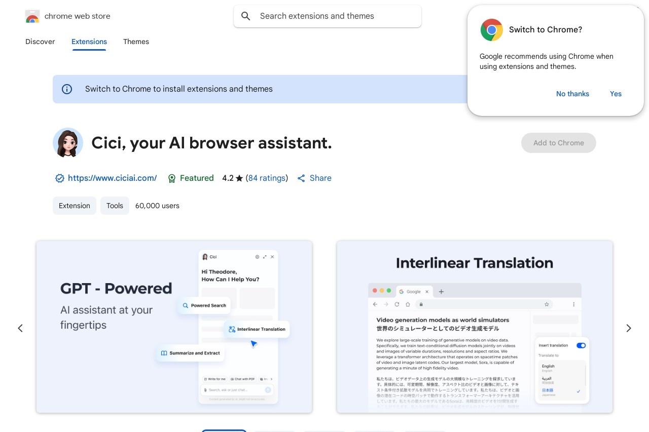Confirm Yes to switch to Chrome

click(616, 94)
